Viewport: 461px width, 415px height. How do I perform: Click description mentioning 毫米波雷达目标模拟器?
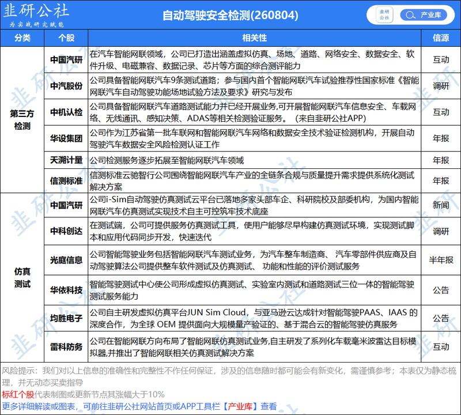coord(253,347)
